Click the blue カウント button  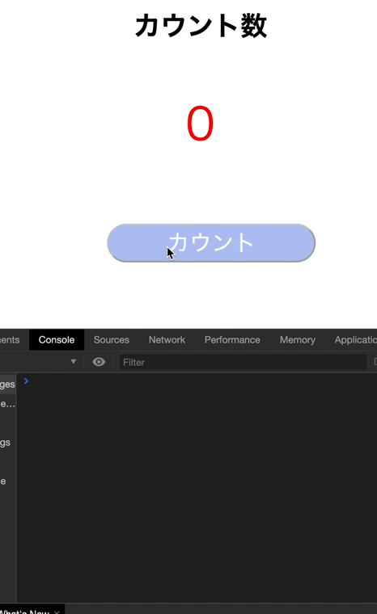(211, 243)
